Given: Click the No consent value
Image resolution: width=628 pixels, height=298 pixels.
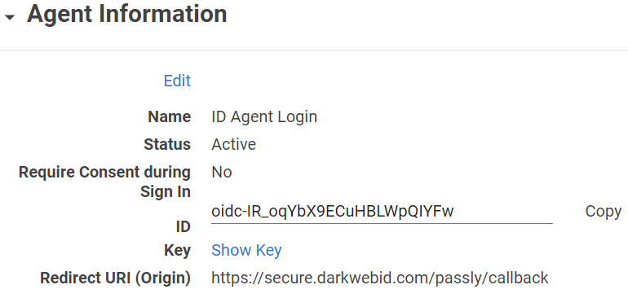Looking at the screenshot, I should (x=222, y=172).
